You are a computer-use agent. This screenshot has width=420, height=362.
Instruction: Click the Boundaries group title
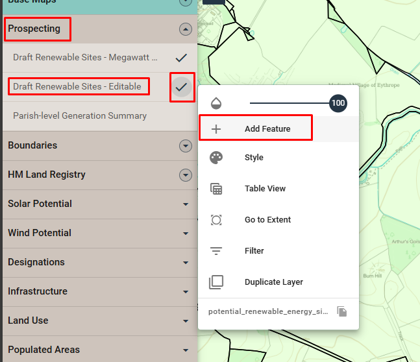pyautogui.click(x=32, y=145)
